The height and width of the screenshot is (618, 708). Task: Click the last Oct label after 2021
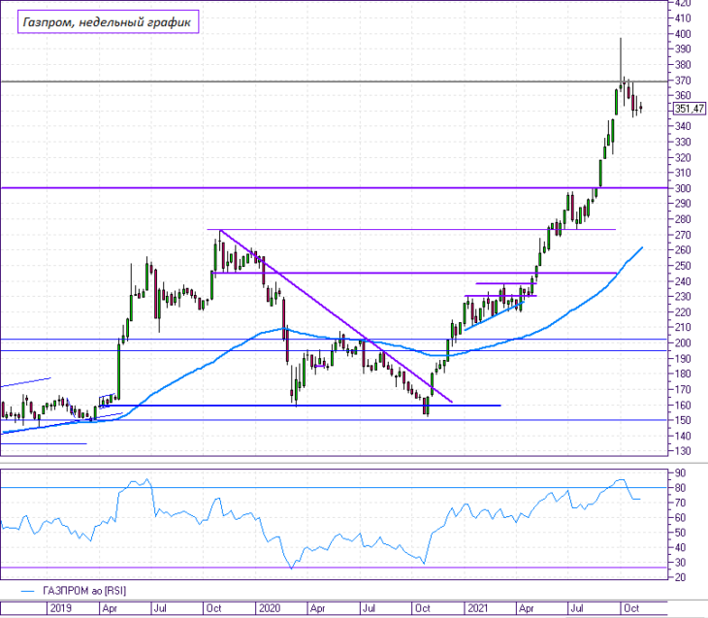[630, 608]
